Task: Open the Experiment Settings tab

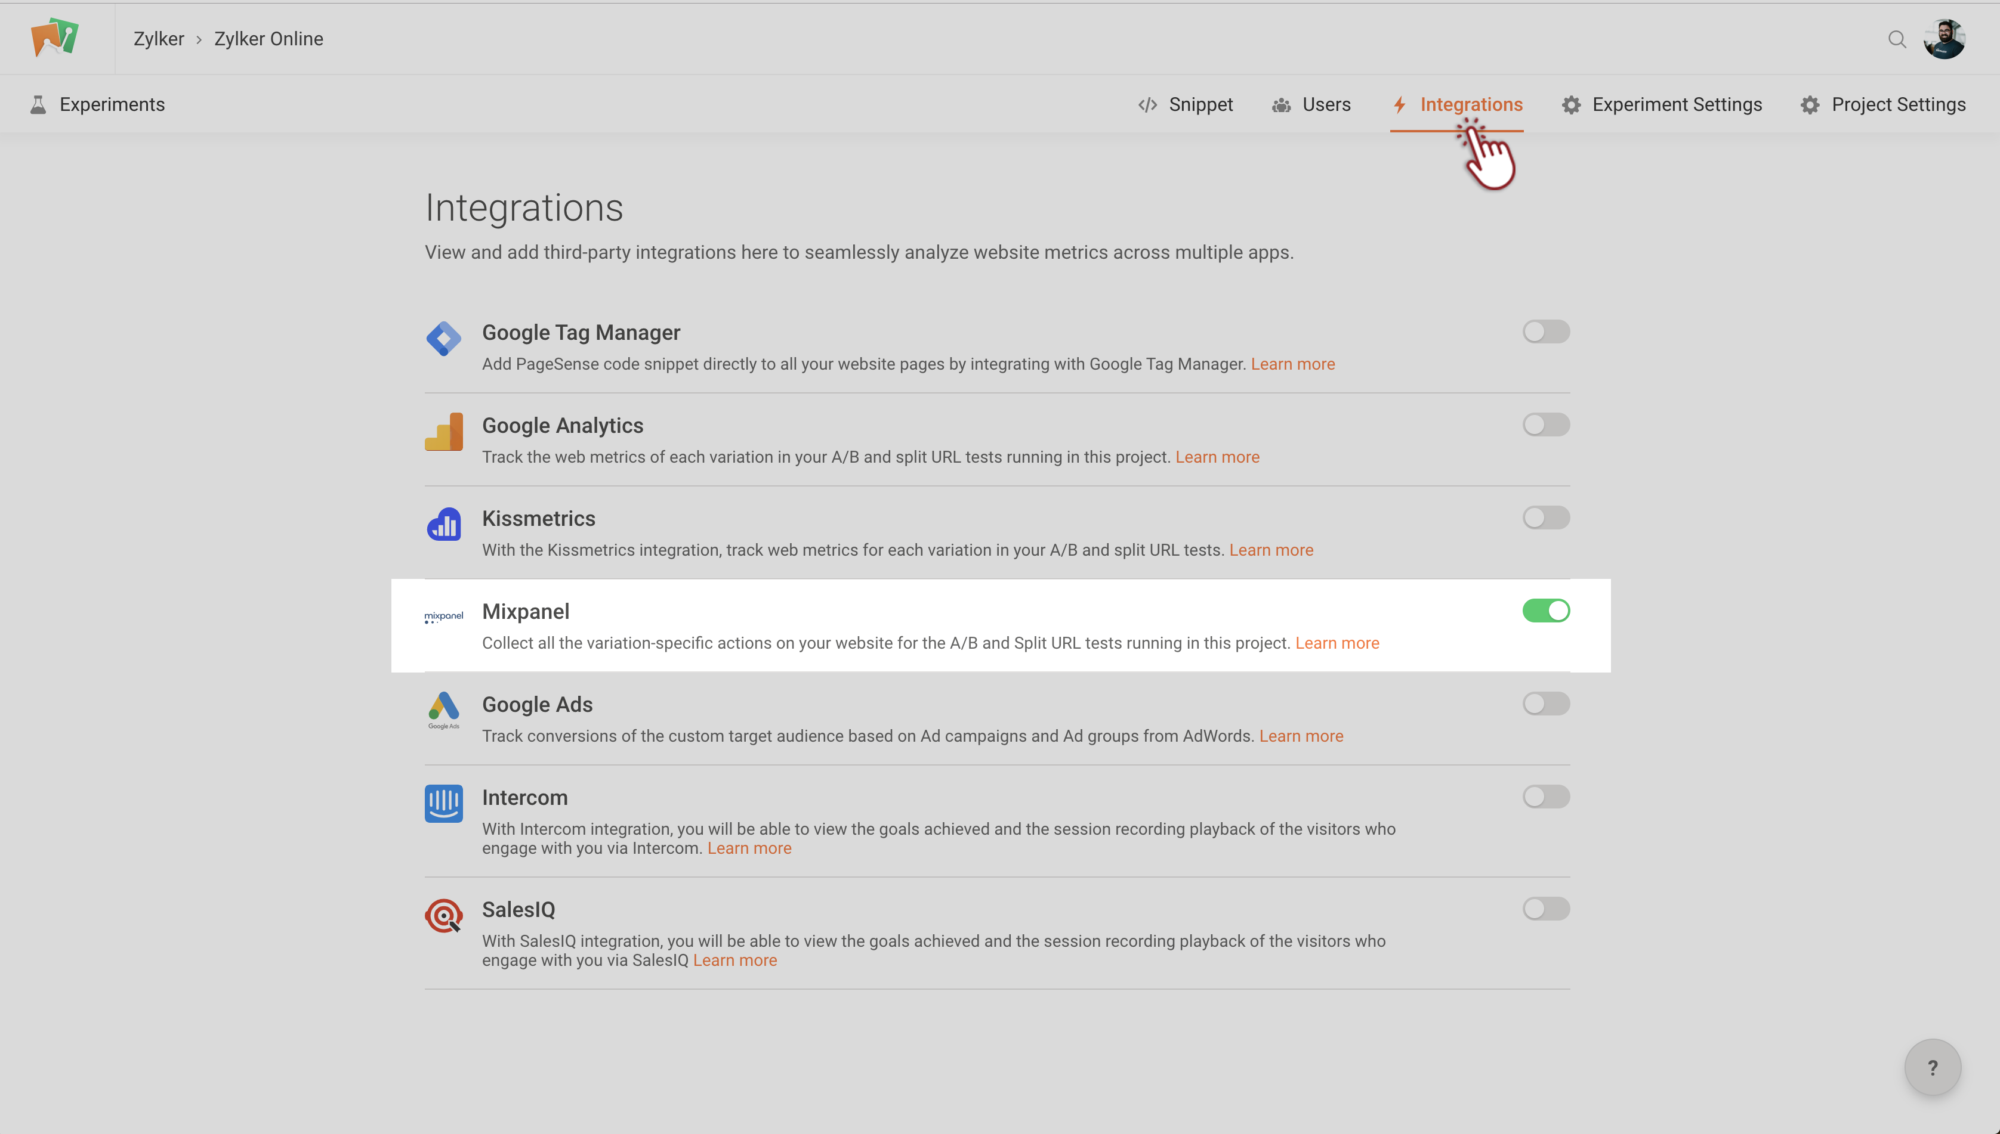Action: tap(1662, 104)
